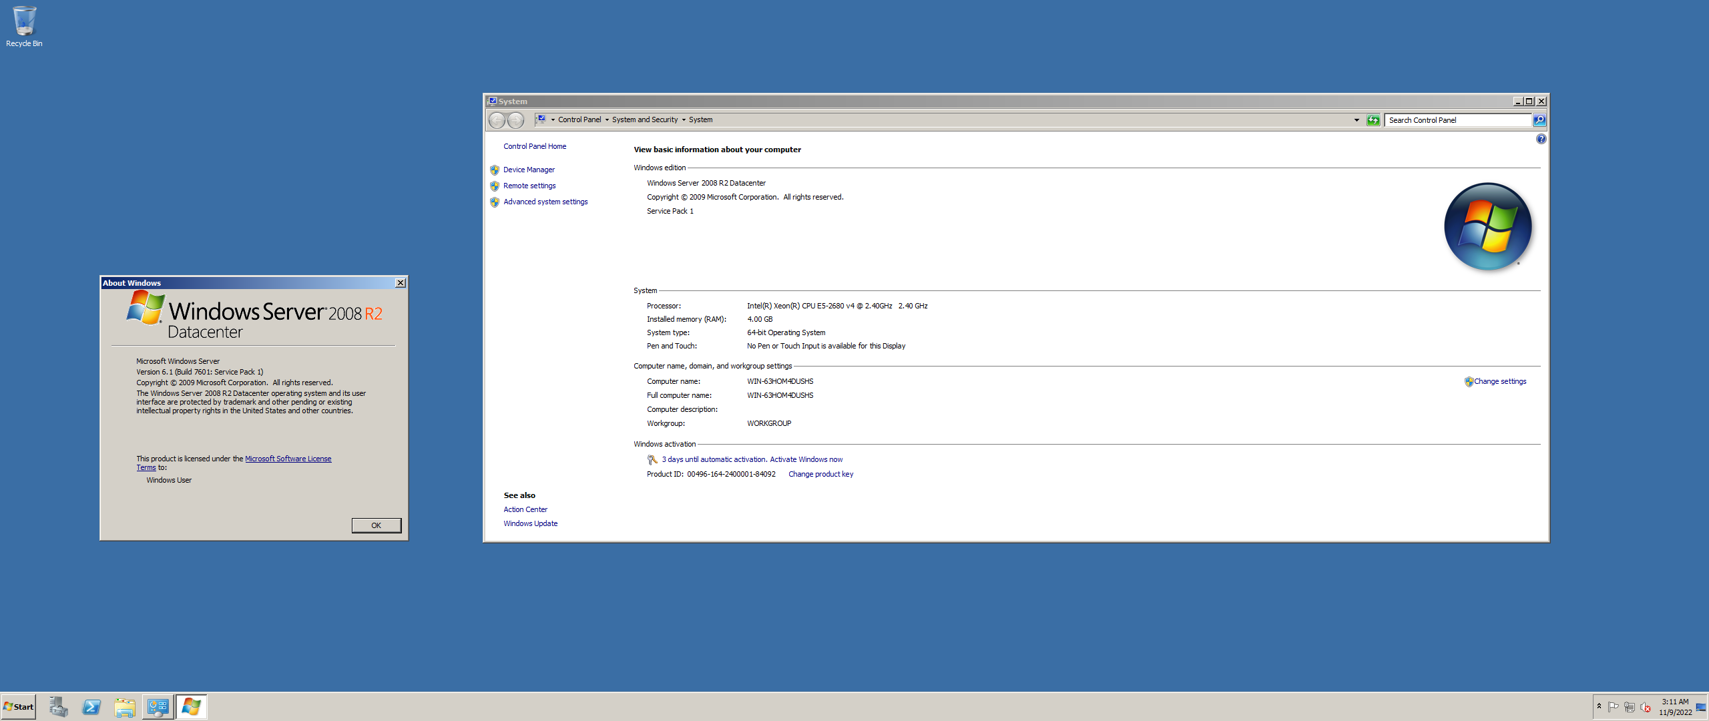
Task: Refresh the System control panel page
Action: [x=1373, y=120]
